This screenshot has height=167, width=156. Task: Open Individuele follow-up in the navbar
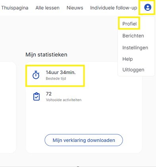114,8
